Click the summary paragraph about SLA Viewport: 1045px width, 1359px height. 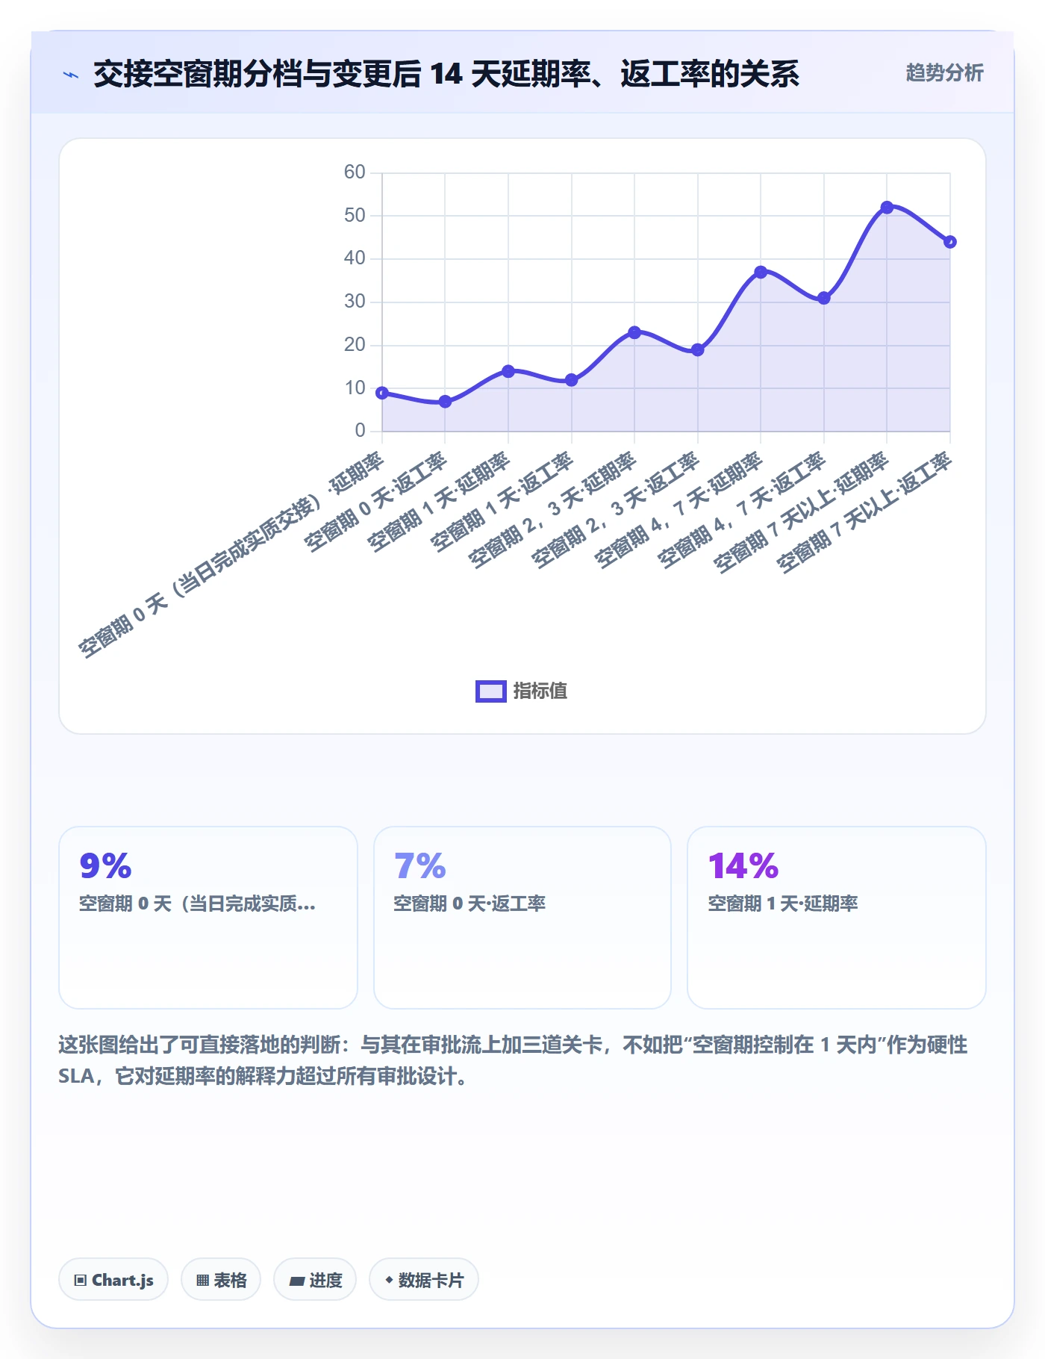tap(513, 1060)
